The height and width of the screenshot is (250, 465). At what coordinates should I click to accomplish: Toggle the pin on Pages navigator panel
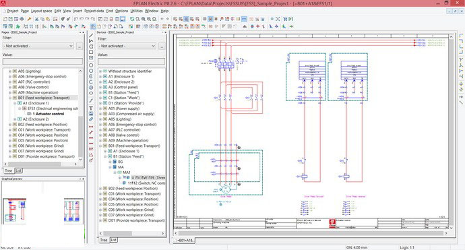tap(80, 32)
